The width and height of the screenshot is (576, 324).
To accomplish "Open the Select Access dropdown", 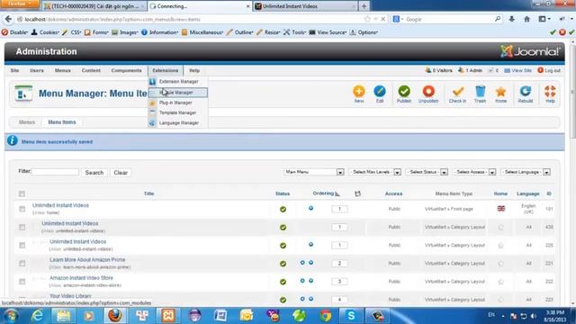I will [474, 172].
